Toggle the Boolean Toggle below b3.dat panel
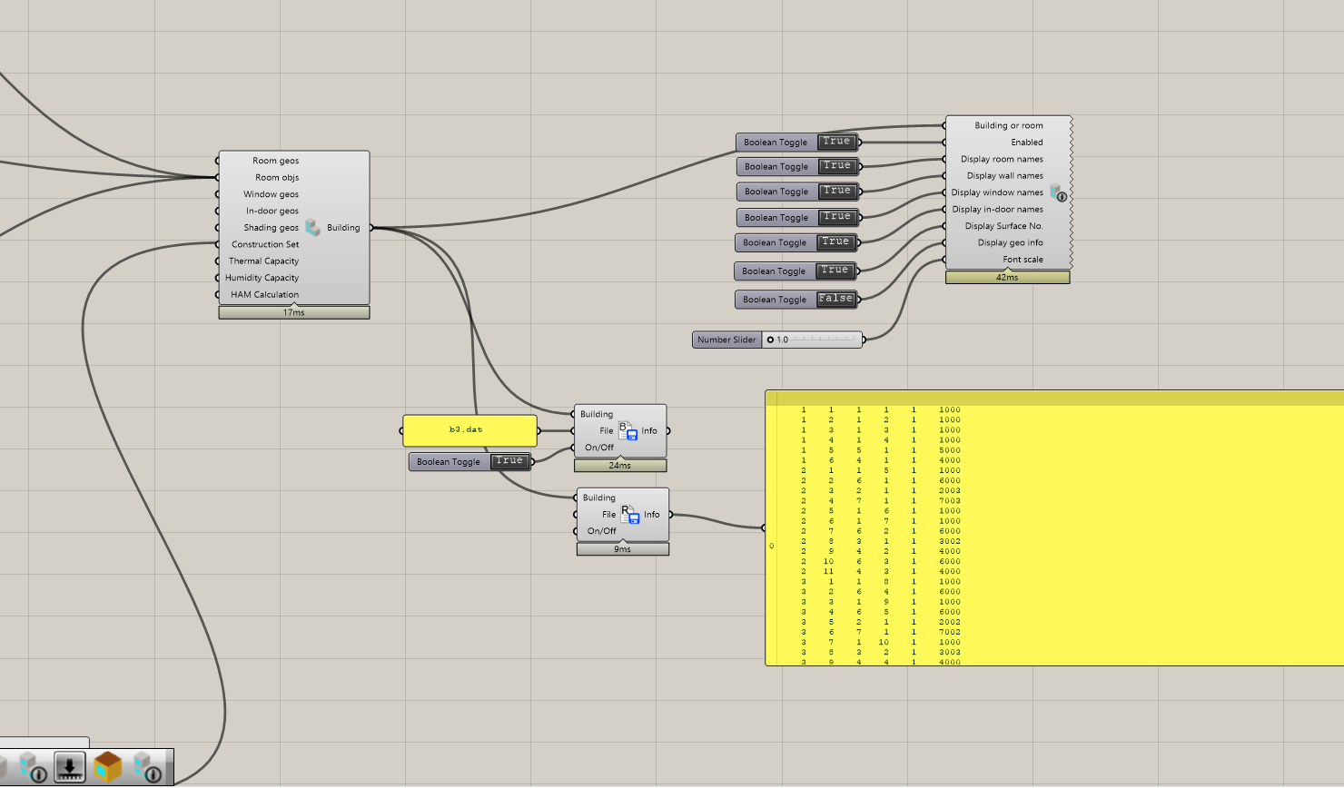This screenshot has height=788, width=1344. [509, 461]
